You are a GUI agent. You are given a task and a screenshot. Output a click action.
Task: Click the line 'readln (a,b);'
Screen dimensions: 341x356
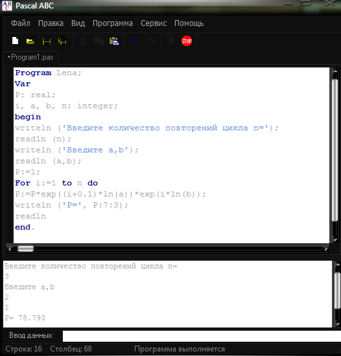coord(48,161)
